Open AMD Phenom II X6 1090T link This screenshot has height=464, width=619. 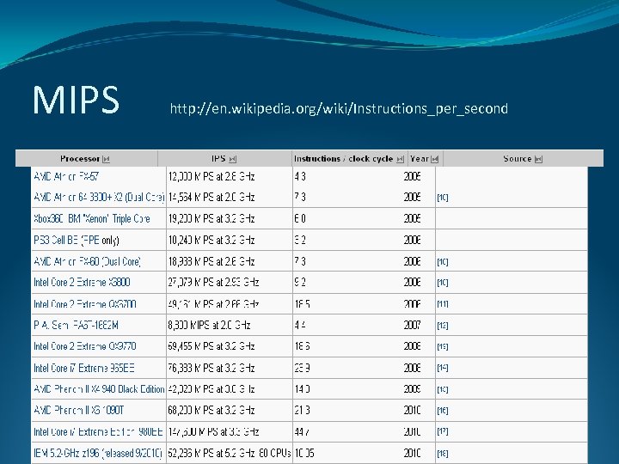click(78, 411)
